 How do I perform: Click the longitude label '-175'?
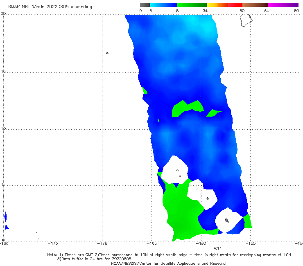coord(53,243)
